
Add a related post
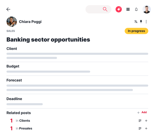pyautogui.click(x=142, y=112)
